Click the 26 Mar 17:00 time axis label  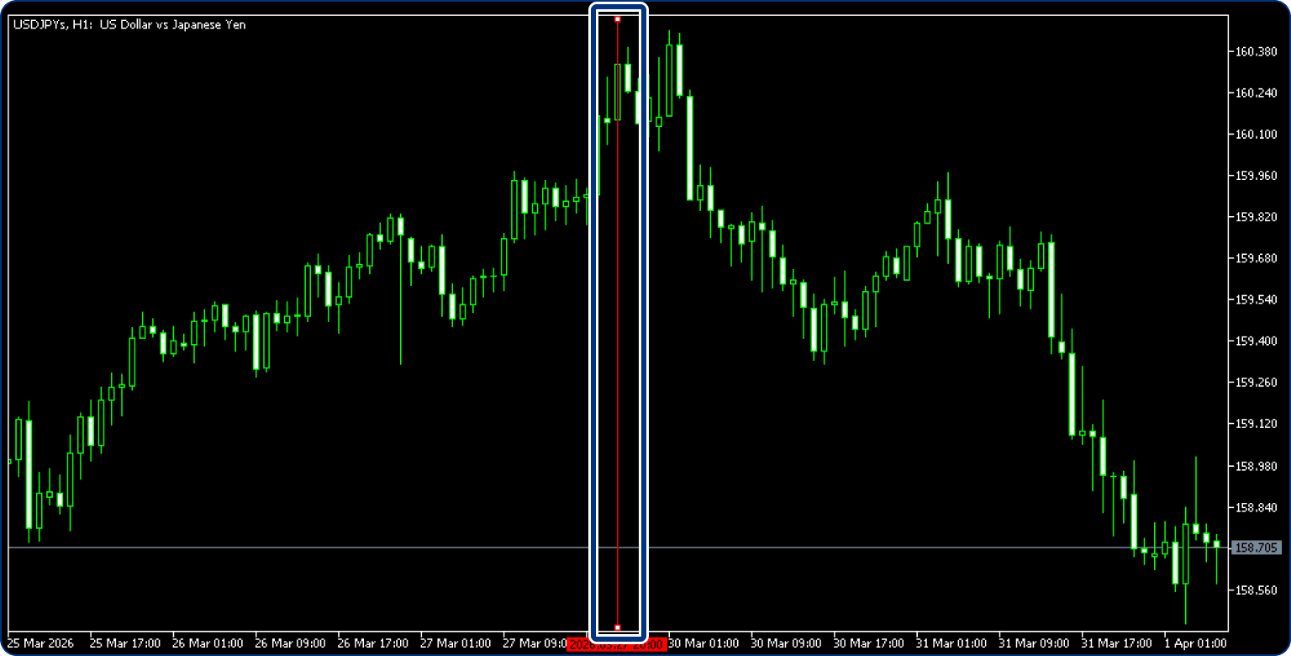[372, 643]
